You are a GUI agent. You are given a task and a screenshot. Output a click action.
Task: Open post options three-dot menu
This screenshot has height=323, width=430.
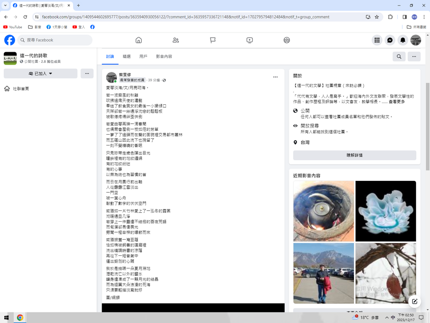(x=275, y=77)
